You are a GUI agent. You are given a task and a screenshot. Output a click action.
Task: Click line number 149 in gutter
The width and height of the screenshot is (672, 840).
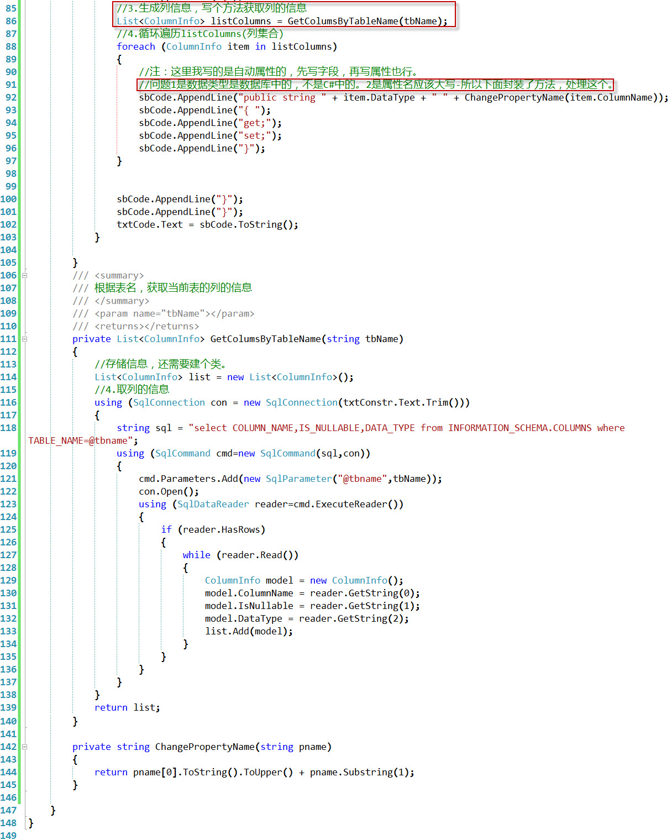(x=8, y=836)
